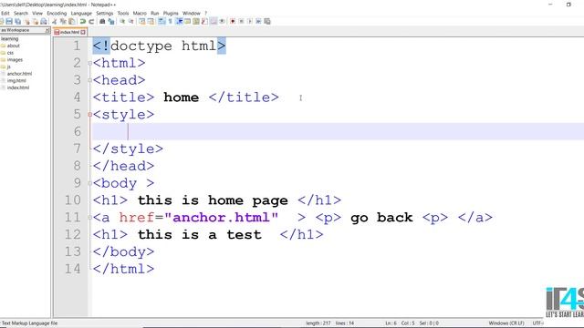
Task: Toggle synchronized vertical scrolling
Action: click(141, 21)
